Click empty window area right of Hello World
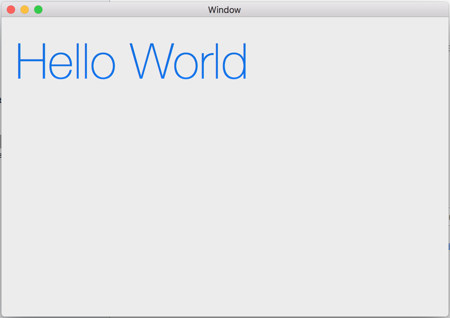The image size is (450, 318). tap(342, 62)
